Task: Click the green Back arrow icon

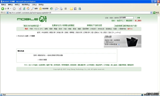Action: point(2,9)
